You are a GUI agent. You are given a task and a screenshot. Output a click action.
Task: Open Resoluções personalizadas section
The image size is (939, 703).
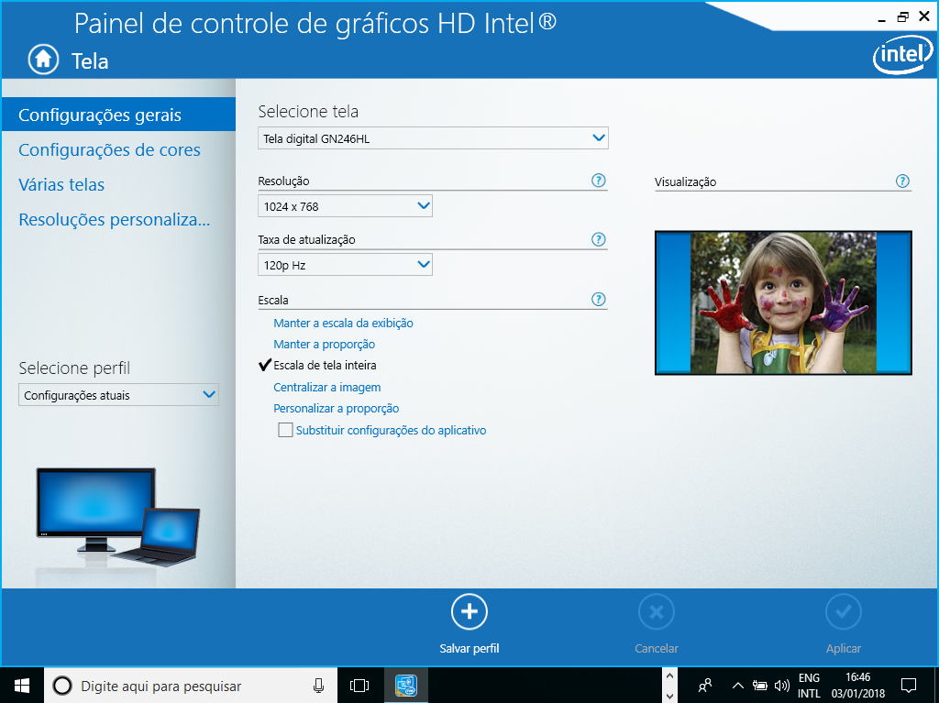(x=115, y=220)
